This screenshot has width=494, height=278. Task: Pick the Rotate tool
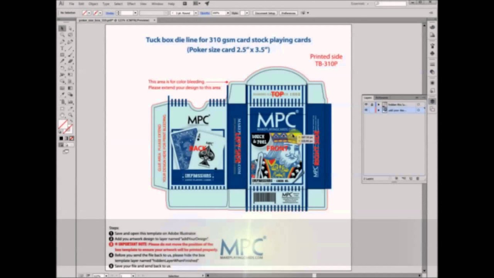pos(62,68)
